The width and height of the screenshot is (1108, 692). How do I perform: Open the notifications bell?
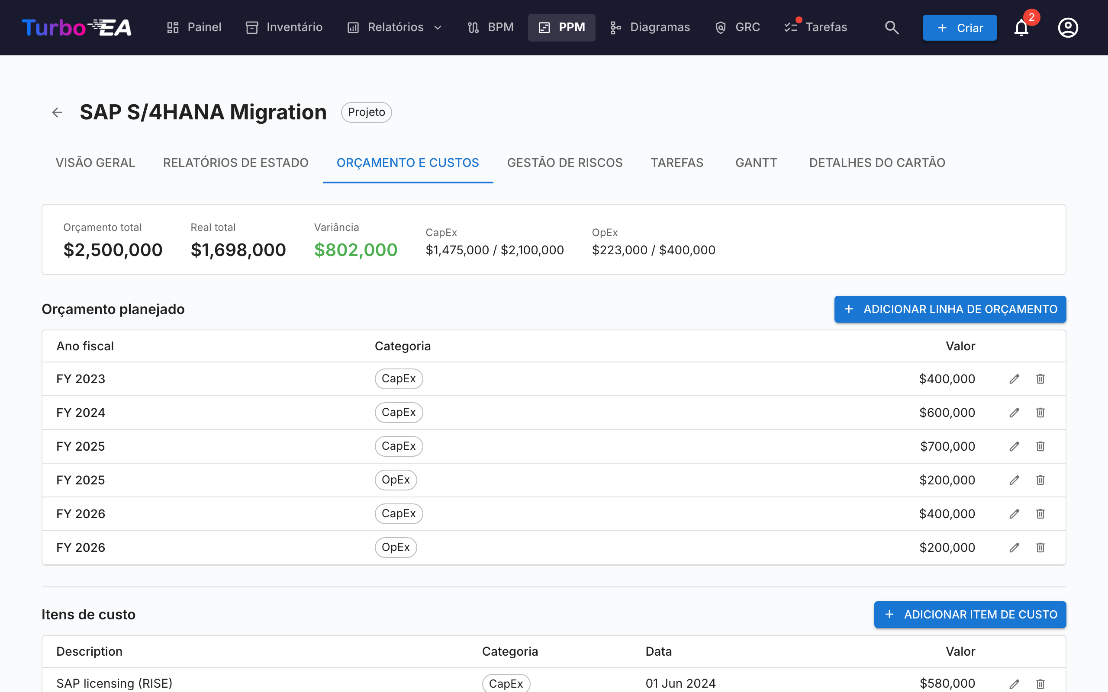(1021, 27)
